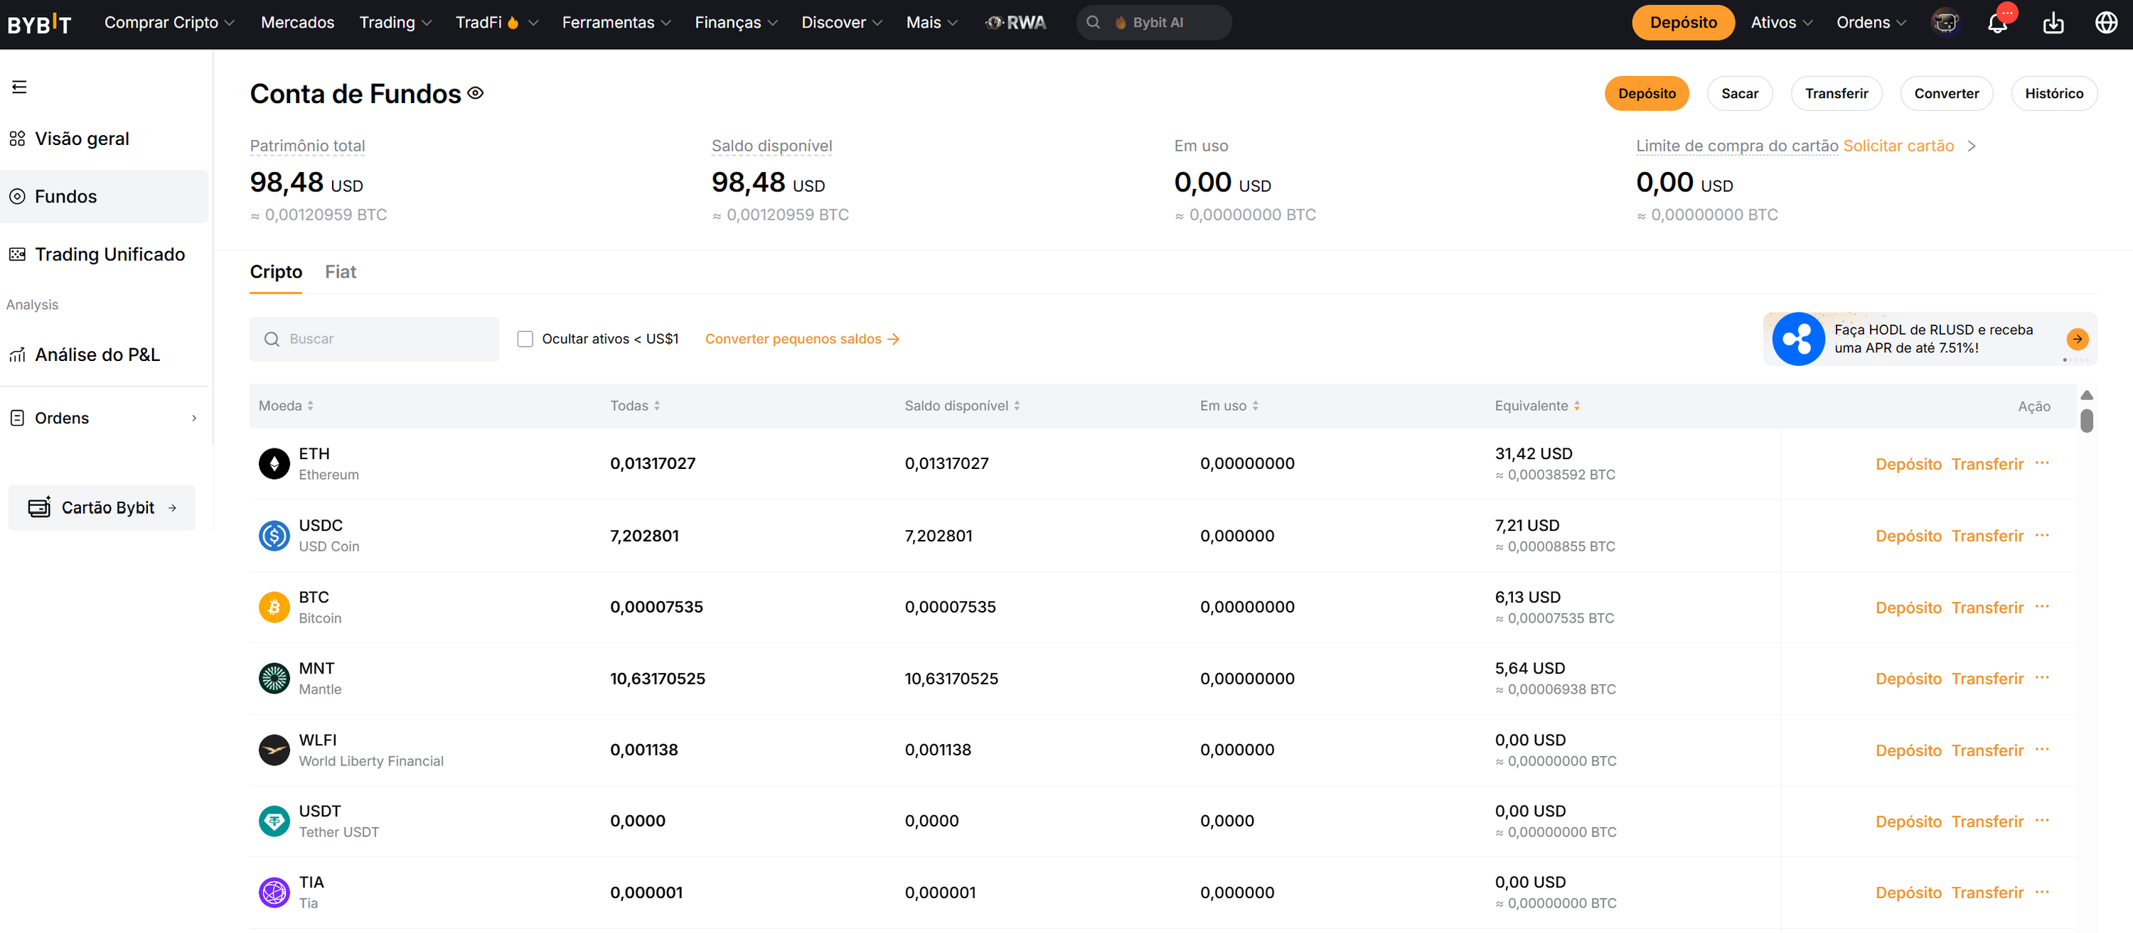Click the USDT Tether coin icon

[274, 821]
